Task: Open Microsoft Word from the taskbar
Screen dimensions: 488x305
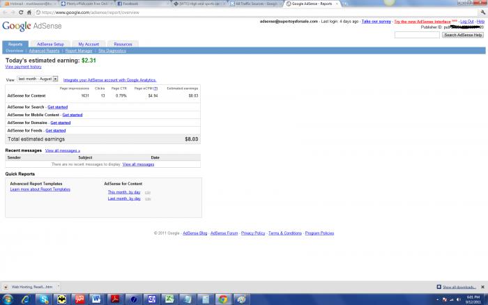Action: pyautogui.click(x=97, y=299)
